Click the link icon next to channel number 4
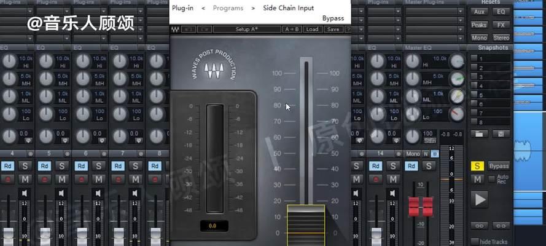The width and height of the screenshot is (546, 246). [x=30, y=154]
